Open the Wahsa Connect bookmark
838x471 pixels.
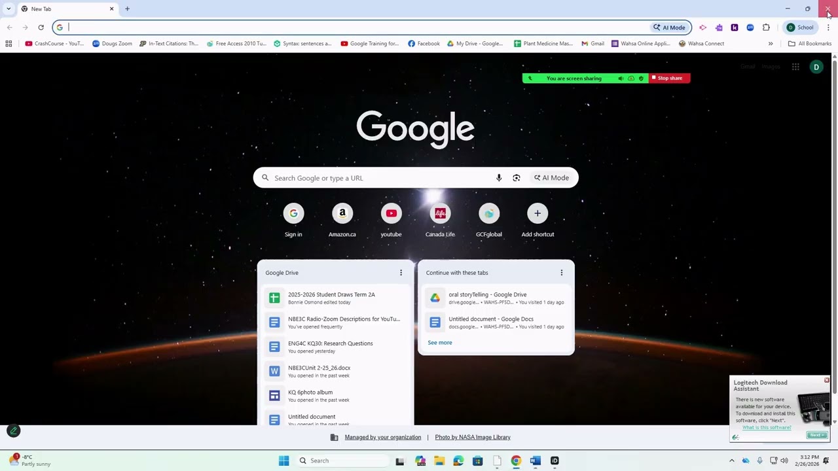701,44
